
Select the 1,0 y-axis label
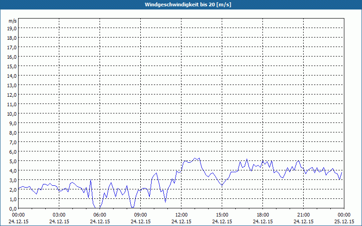pos(13,199)
